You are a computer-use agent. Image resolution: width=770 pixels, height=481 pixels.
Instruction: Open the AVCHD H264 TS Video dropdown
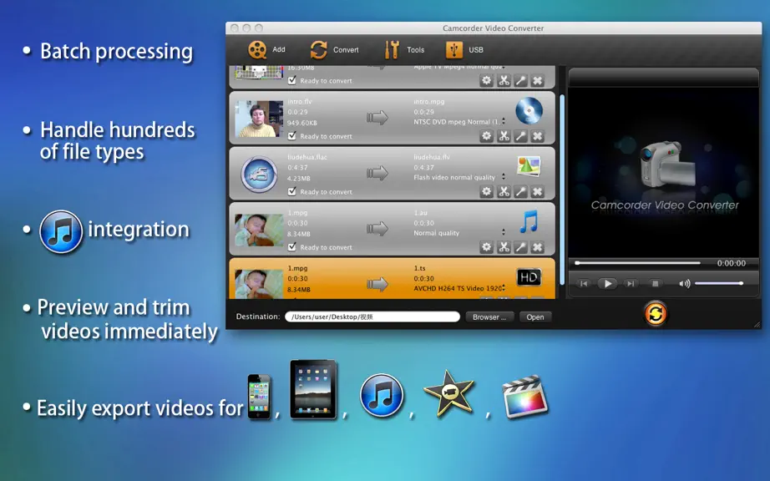tap(459, 288)
